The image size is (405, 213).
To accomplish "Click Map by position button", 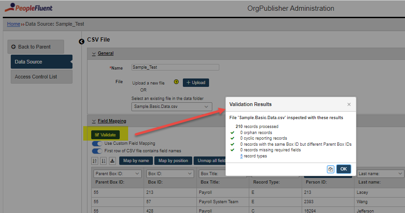I will (x=173, y=161).
